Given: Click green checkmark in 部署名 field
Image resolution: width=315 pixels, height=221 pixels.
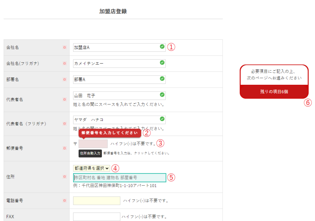Looking at the screenshot, I should (162, 79).
